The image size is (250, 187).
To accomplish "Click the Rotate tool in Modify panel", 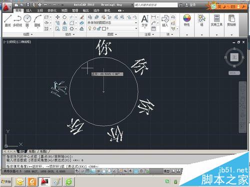I will point(64,17).
